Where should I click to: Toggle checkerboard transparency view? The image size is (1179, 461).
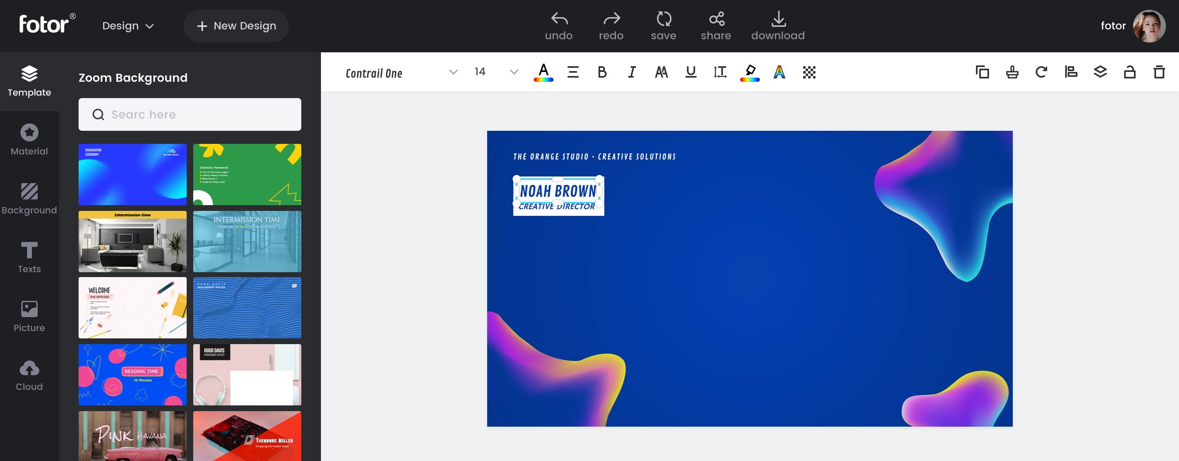809,72
